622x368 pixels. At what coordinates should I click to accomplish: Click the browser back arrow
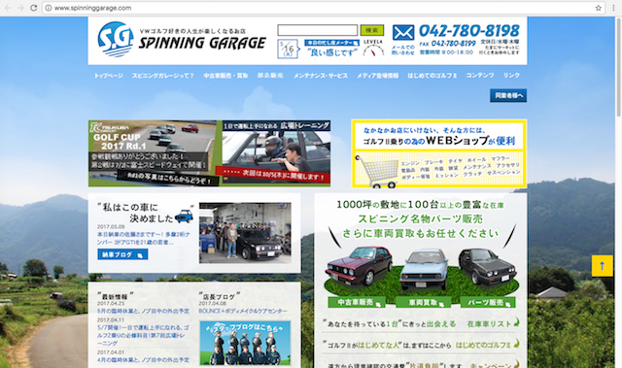point(8,8)
